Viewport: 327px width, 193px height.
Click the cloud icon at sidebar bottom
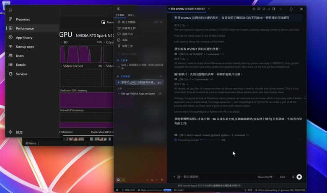coord(152,180)
